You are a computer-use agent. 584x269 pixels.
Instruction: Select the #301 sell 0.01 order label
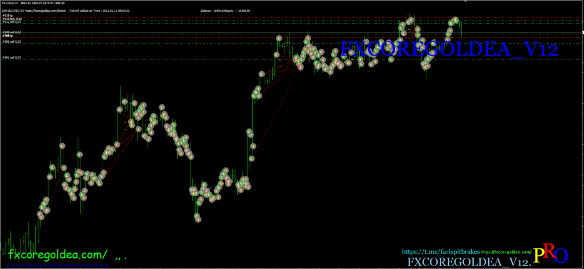coord(12,58)
